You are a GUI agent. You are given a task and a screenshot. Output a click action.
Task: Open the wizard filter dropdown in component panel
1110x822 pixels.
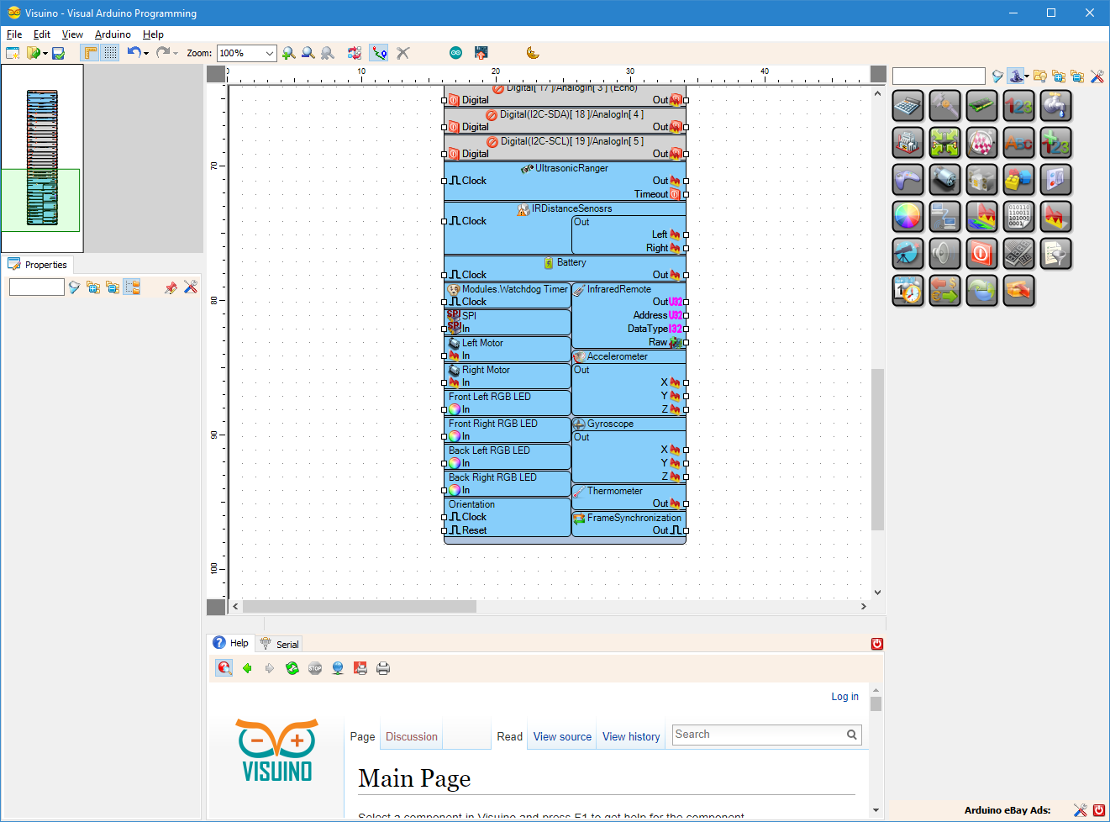point(1025,76)
